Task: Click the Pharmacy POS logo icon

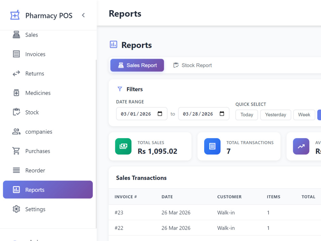Action: click(15, 15)
